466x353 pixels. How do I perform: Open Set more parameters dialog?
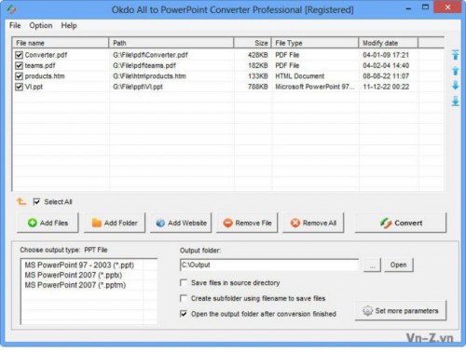[x=401, y=310]
